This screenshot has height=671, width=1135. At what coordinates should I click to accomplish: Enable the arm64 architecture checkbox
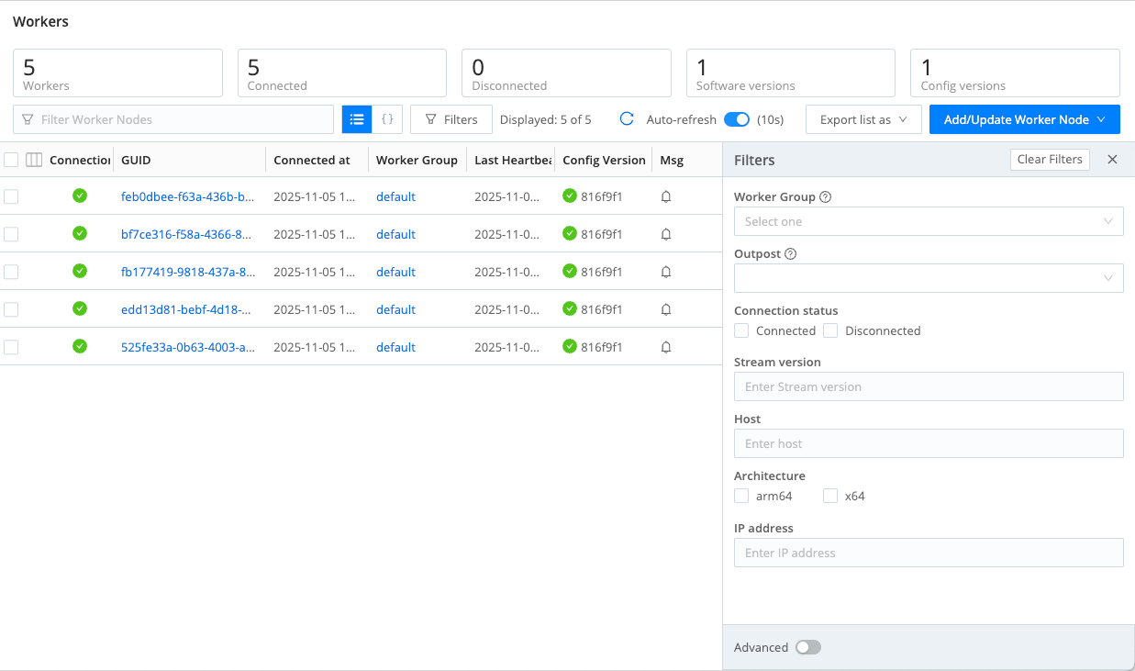tap(741, 496)
